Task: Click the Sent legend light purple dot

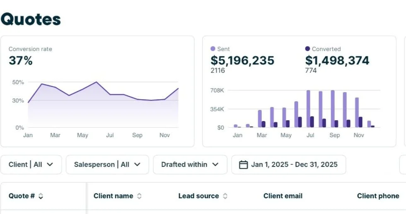Action: coord(213,48)
